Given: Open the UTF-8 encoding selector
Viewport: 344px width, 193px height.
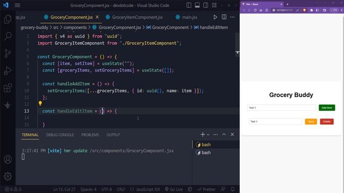Looking at the screenshot, I should (106, 189).
